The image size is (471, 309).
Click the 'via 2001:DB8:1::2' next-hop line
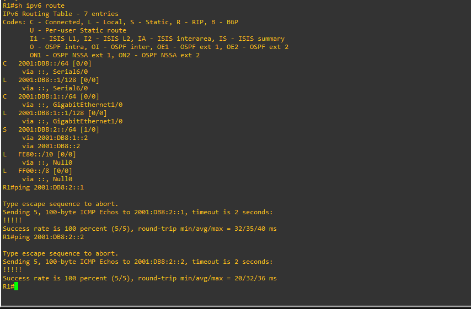[55, 138]
